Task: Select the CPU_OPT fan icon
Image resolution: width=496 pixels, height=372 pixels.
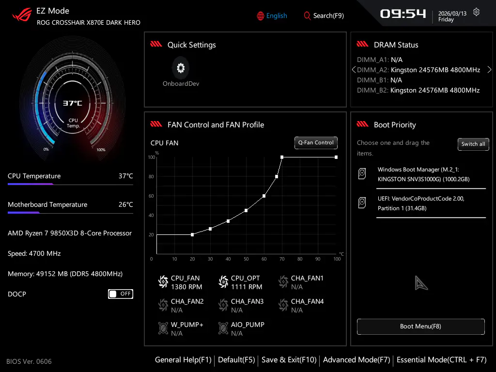Action: 223,282
